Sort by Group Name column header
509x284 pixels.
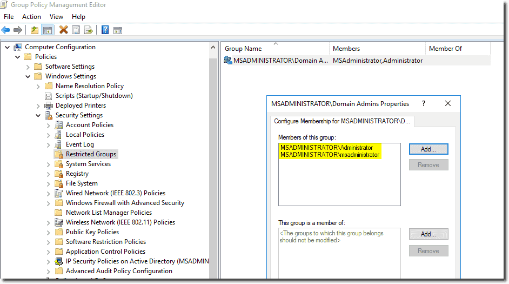[x=243, y=49]
